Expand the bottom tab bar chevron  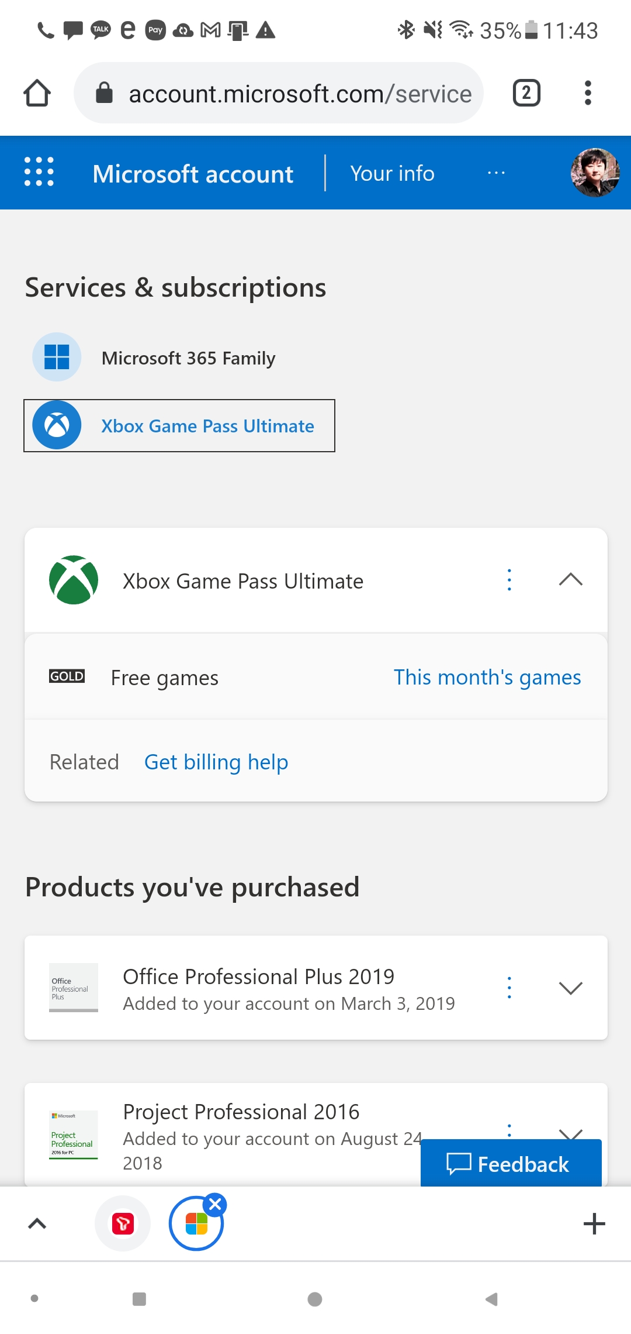(37, 1223)
